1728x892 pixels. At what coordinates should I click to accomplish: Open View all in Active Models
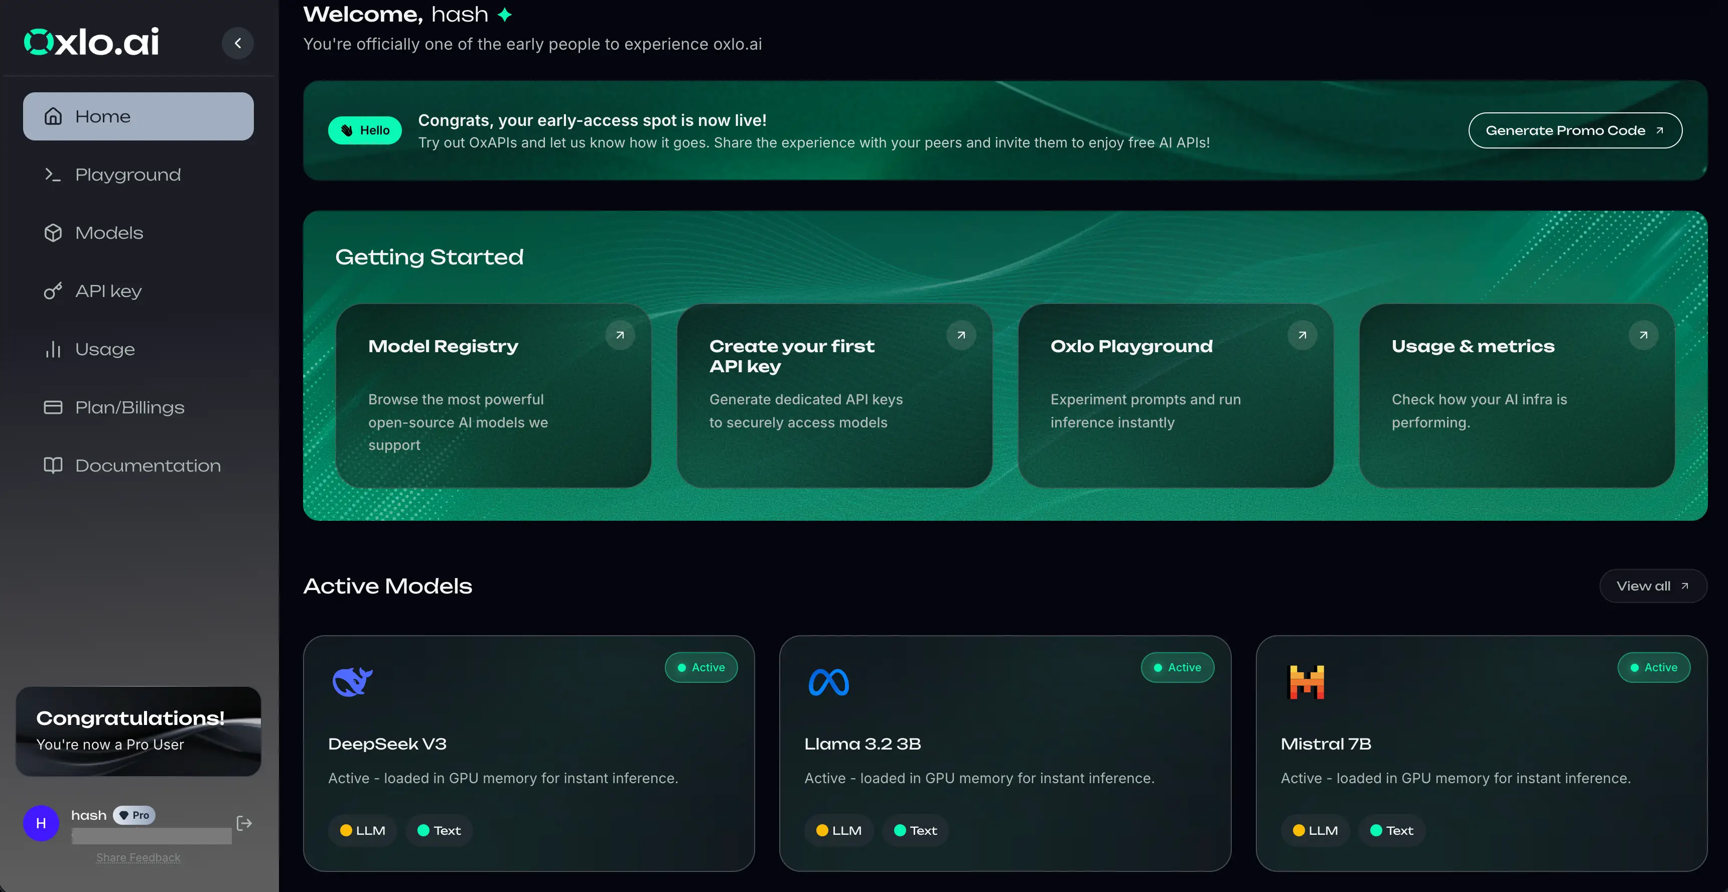1652,585
